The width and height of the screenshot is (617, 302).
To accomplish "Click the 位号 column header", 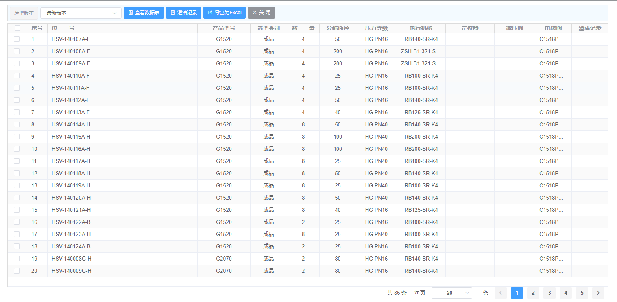I will (63, 28).
